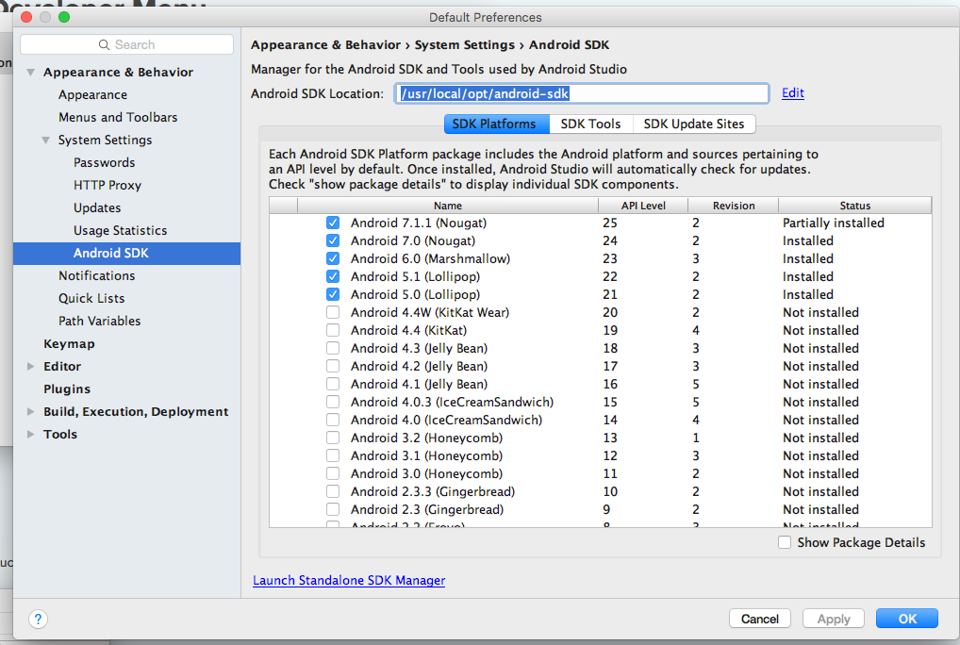Check Android 4.1 (Jelly Bean) checkbox
This screenshot has width=960, height=645.
[333, 385]
